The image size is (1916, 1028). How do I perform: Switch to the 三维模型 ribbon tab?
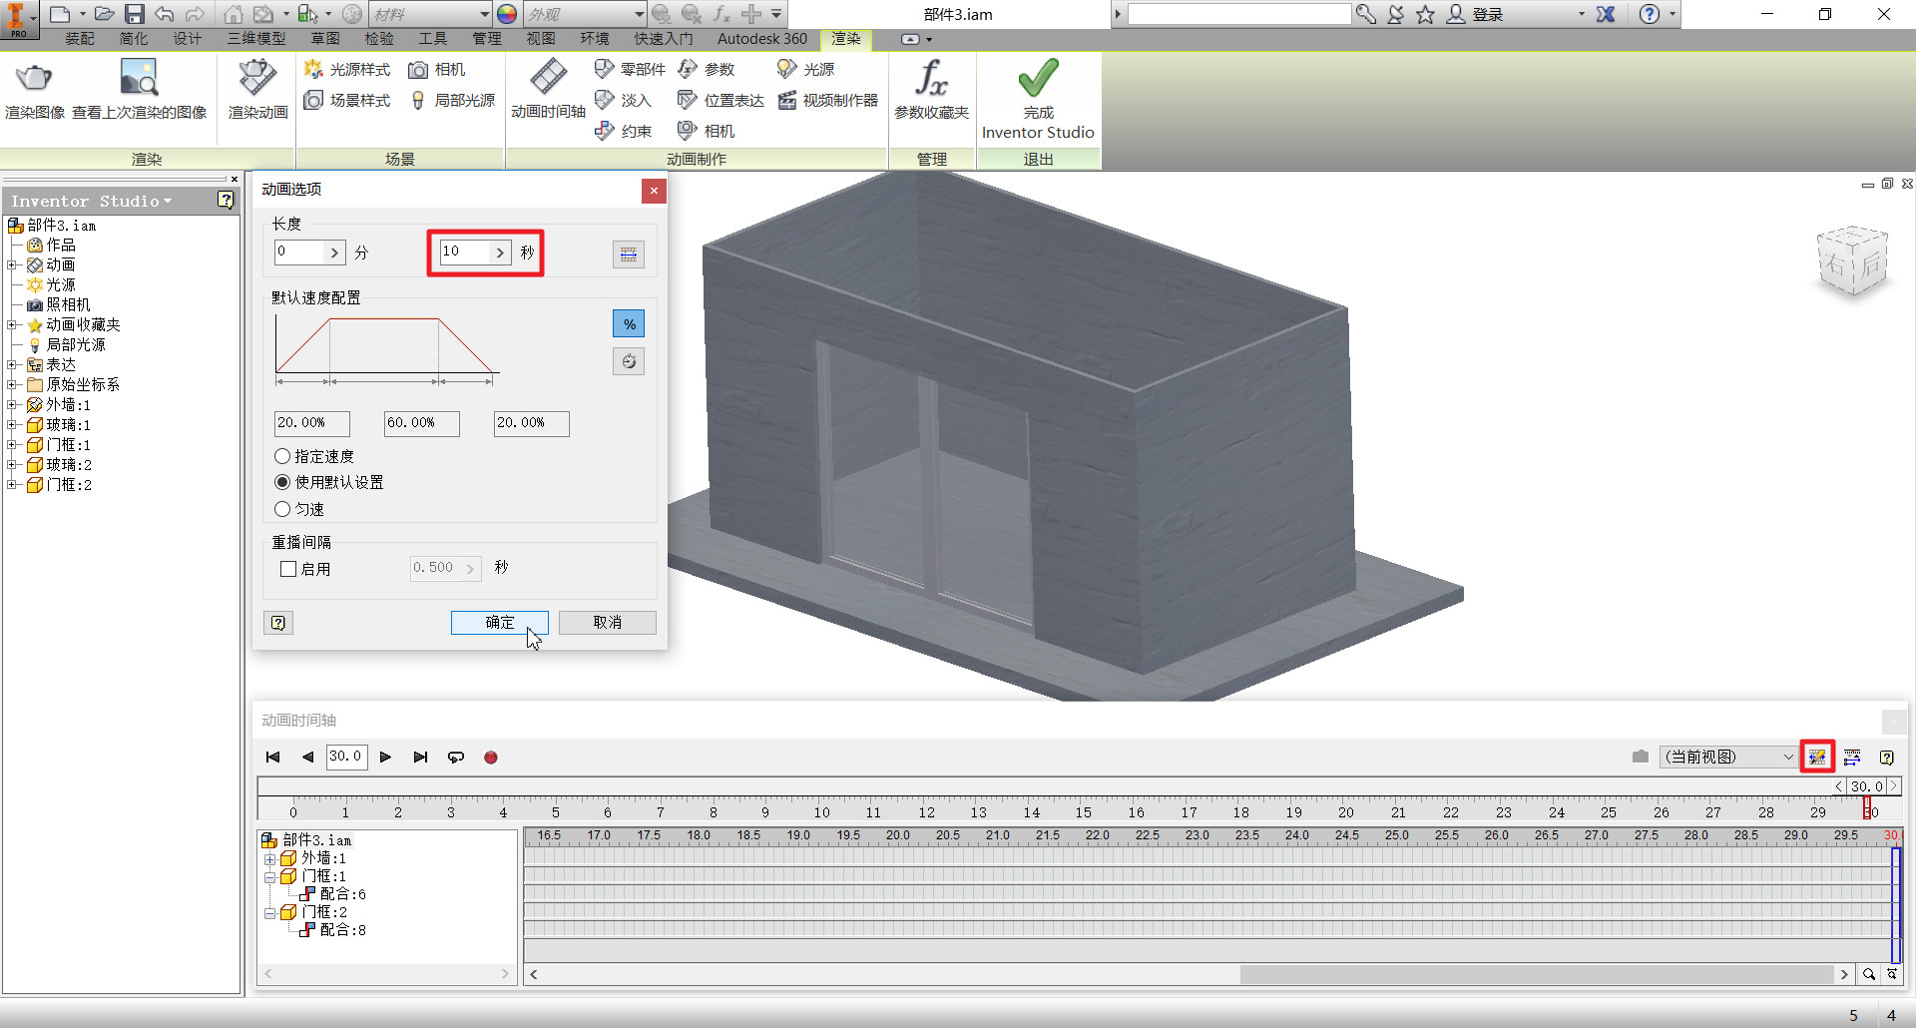coord(256,38)
